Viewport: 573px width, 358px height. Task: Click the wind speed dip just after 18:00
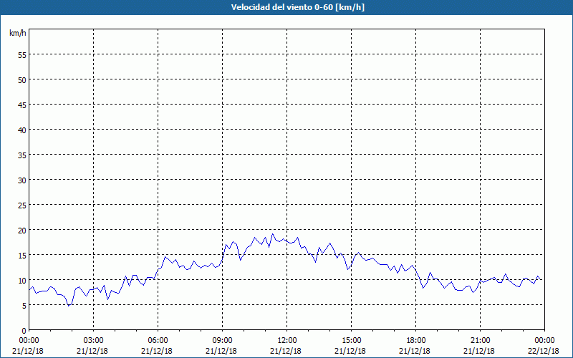tap(423, 289)
